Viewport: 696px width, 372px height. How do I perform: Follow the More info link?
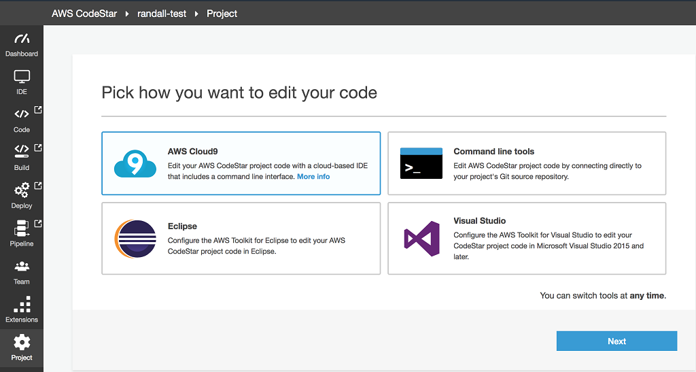coord(313,177)
